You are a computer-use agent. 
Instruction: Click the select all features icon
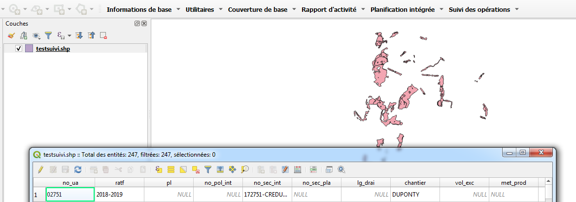coord(171,169)
